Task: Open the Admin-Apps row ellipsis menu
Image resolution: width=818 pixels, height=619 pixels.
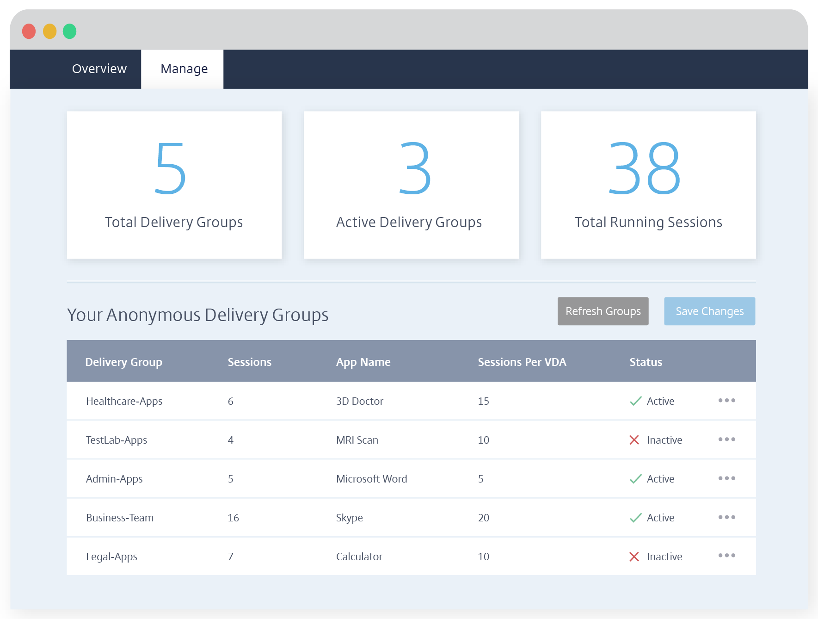Action: click(726, 478)
